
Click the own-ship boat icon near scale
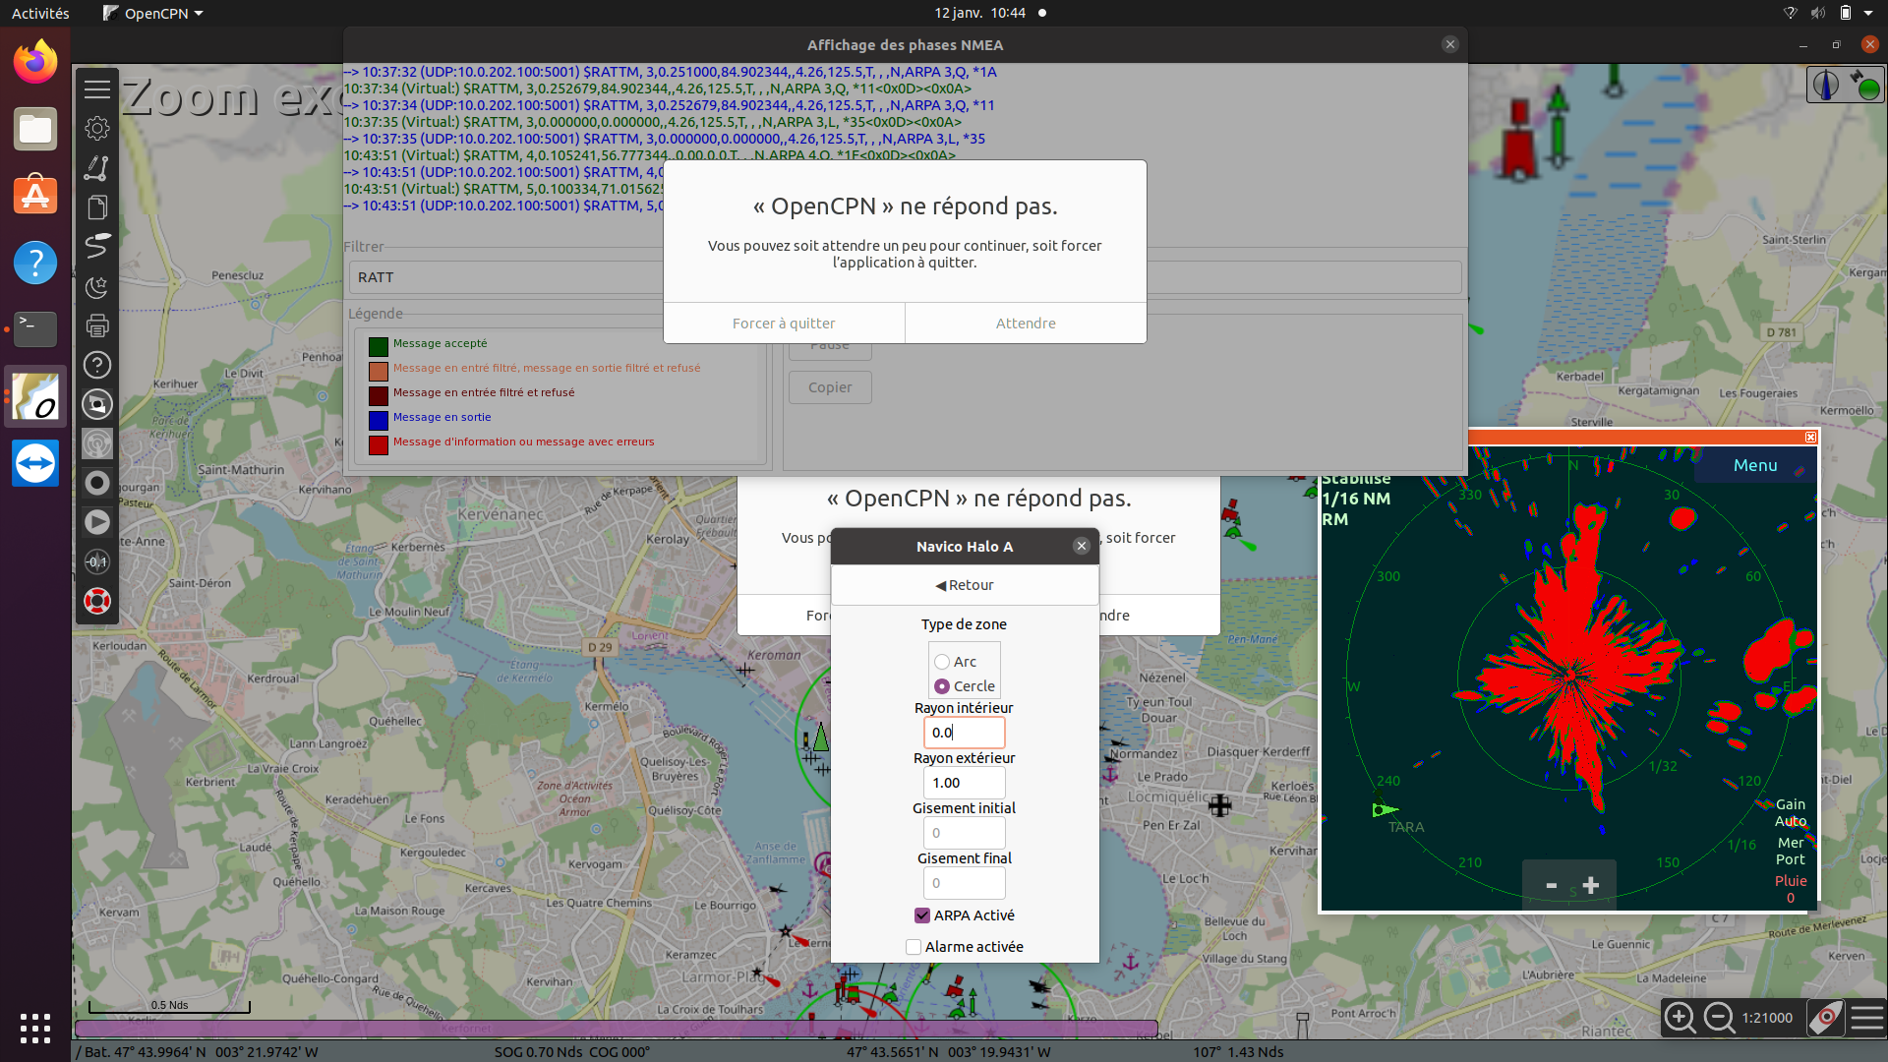(1827, 1018)
